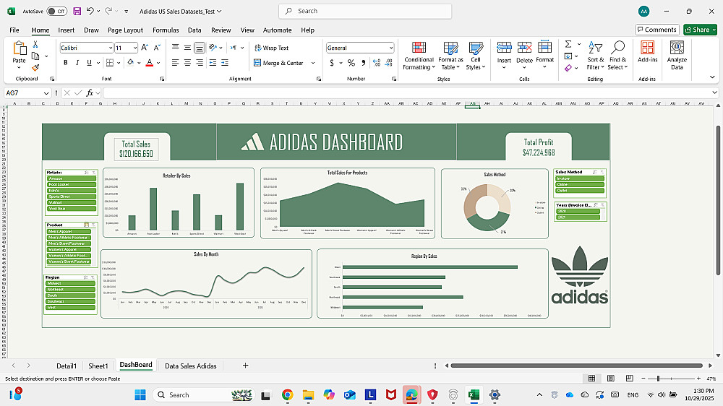Click the Decrease Font Size icon
The image size is (723, 406).
[157, 48]
